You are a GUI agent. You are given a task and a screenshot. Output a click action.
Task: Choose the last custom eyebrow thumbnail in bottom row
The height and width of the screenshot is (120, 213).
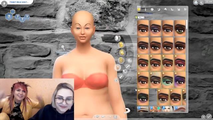coord(180,109)
